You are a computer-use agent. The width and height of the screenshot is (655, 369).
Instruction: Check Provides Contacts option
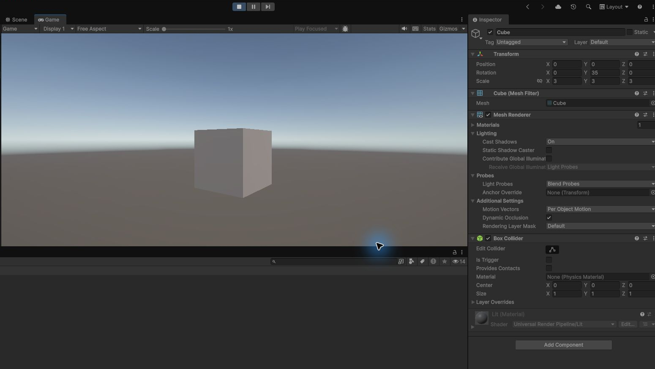(x=549, y=268)
